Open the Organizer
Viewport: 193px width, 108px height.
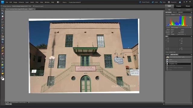172,2
